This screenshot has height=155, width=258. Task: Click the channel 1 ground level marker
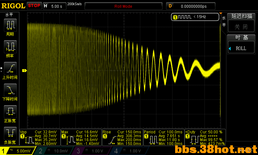(x=25, y=70)
